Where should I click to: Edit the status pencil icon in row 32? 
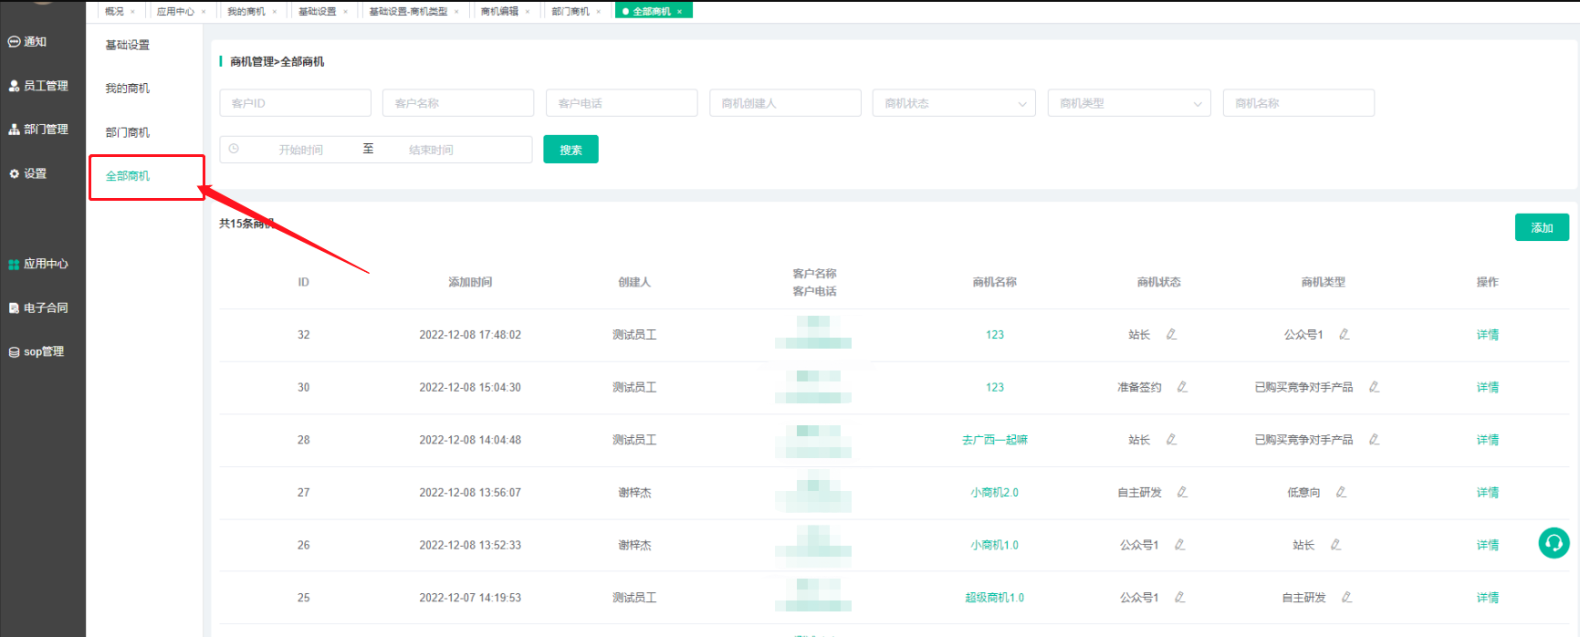point(1171,335)
